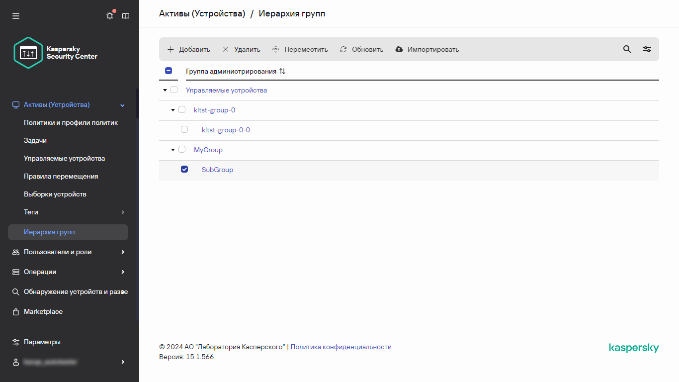Select the Marketplace sidebar icon
Image resolution: width=679 pixels, height=382 pixels.
pyautogui.click(x=15, y=311)
